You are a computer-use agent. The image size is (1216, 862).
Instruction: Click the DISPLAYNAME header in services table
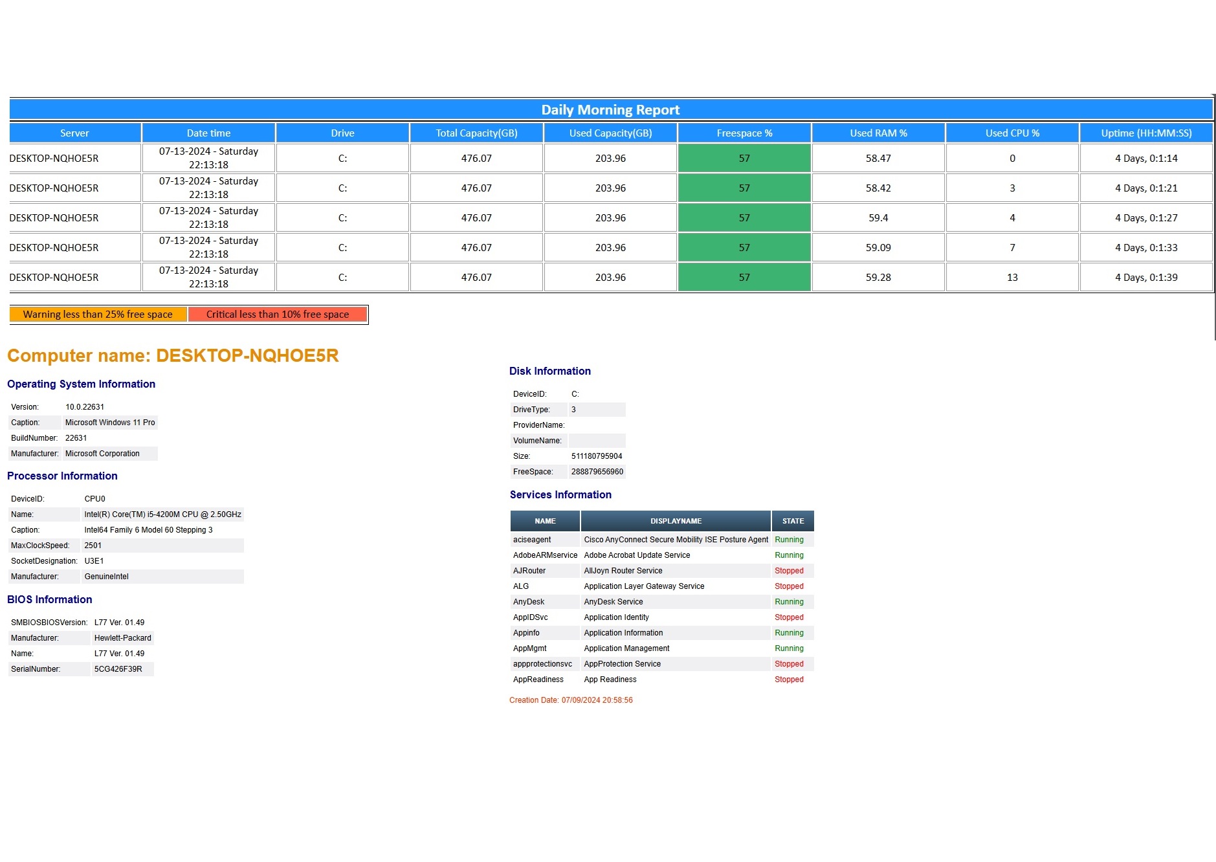click(676, 521)
